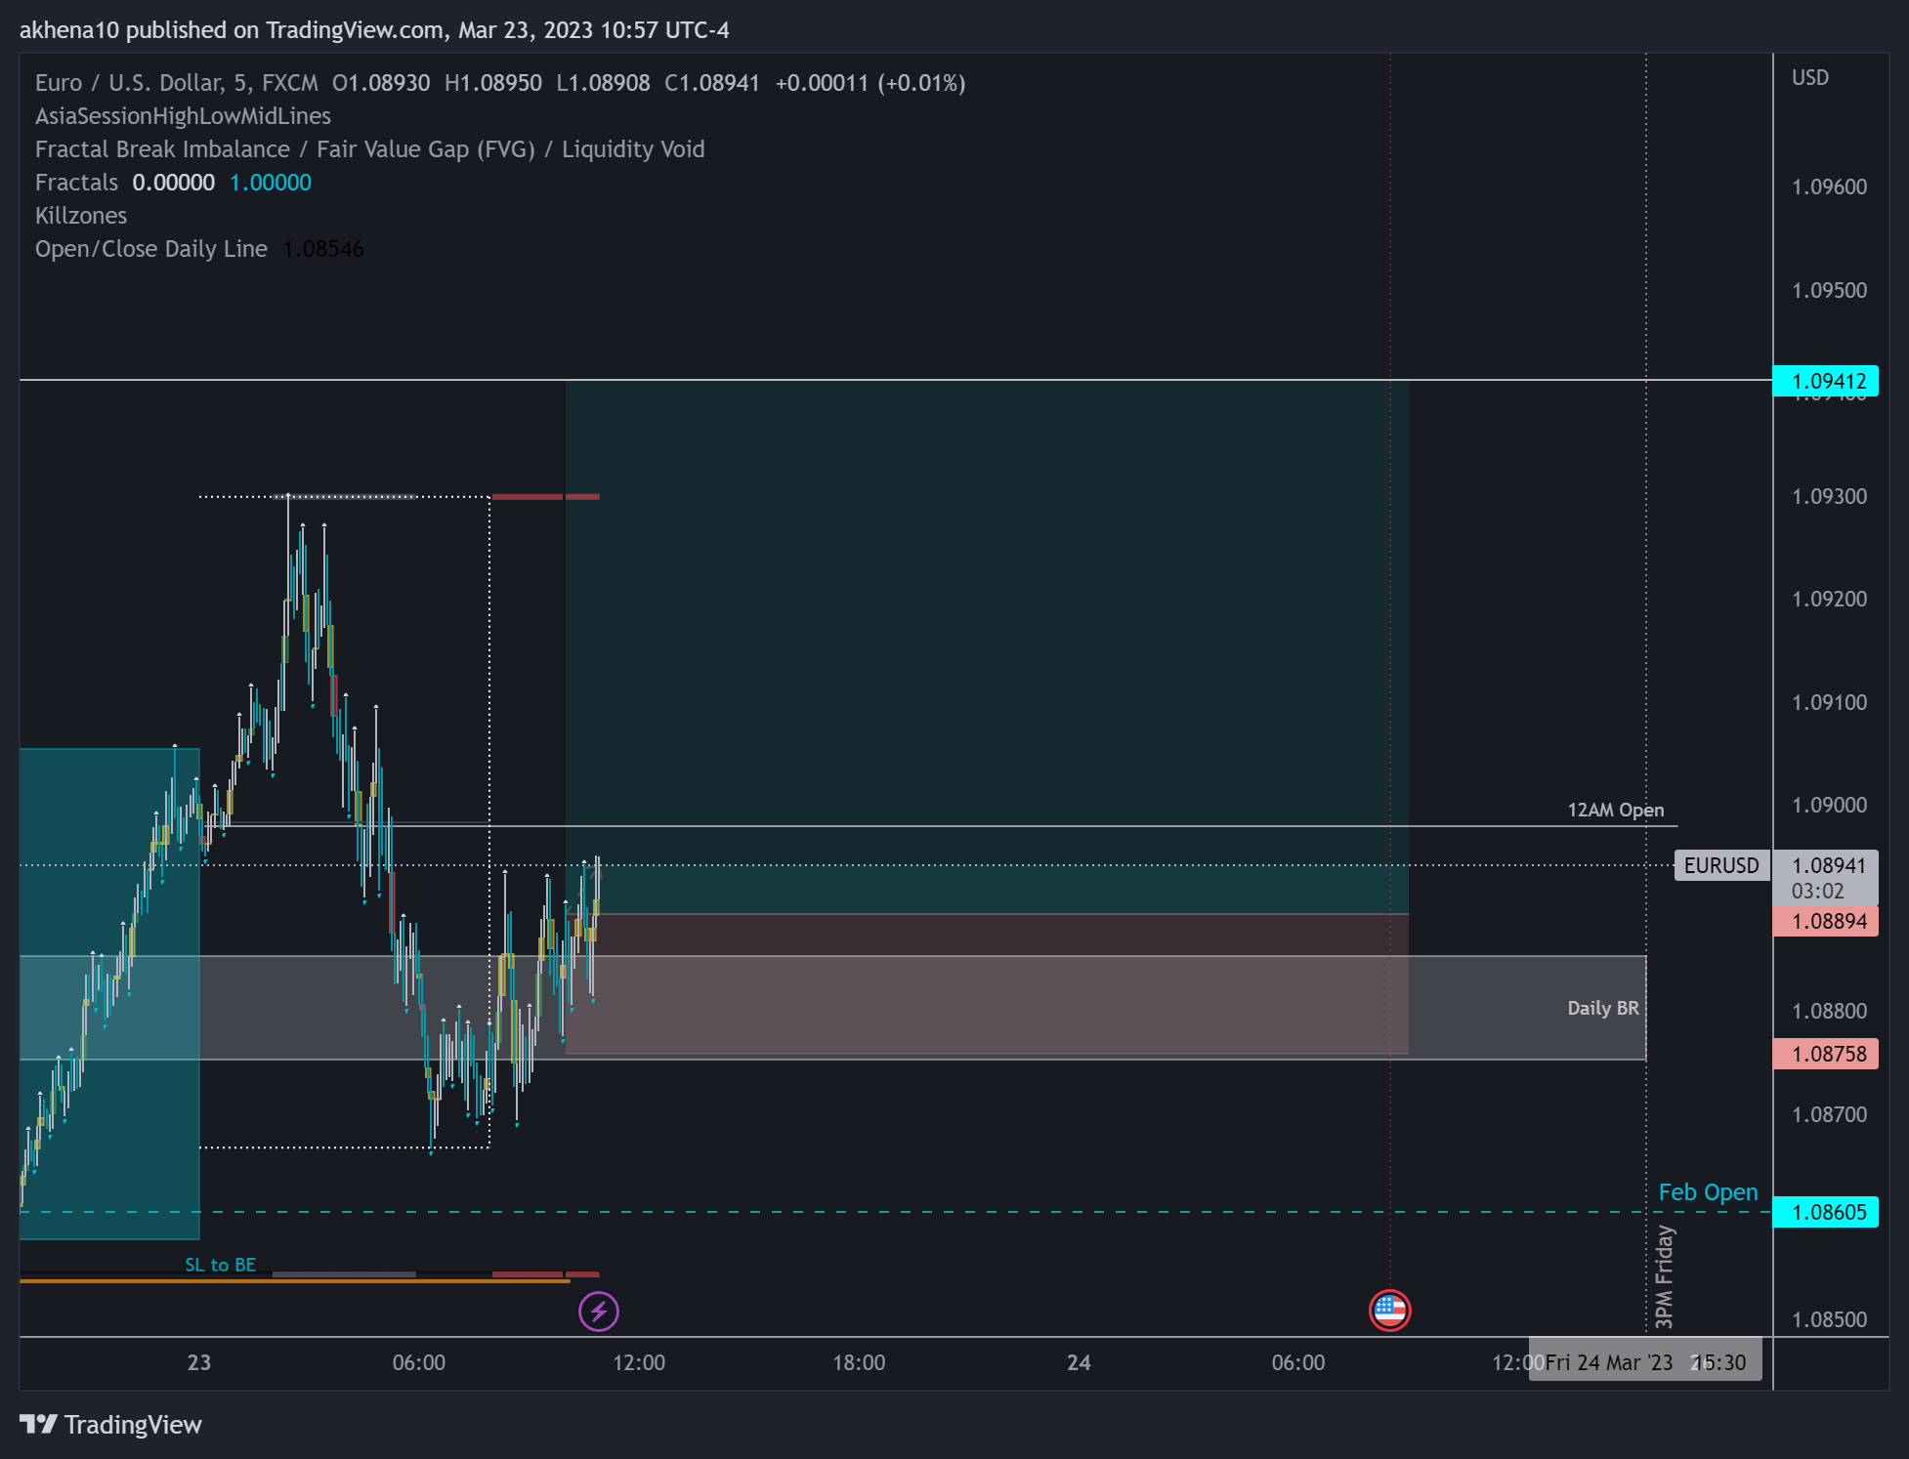Click the AsiaSessionHighLowMidLines indicator name
Screen dimensions: 1909x1459
[x=183, y=116]
